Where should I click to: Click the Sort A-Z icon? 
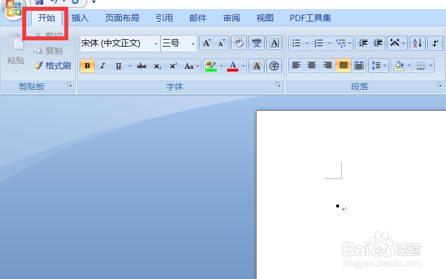(x=418, y=43)
